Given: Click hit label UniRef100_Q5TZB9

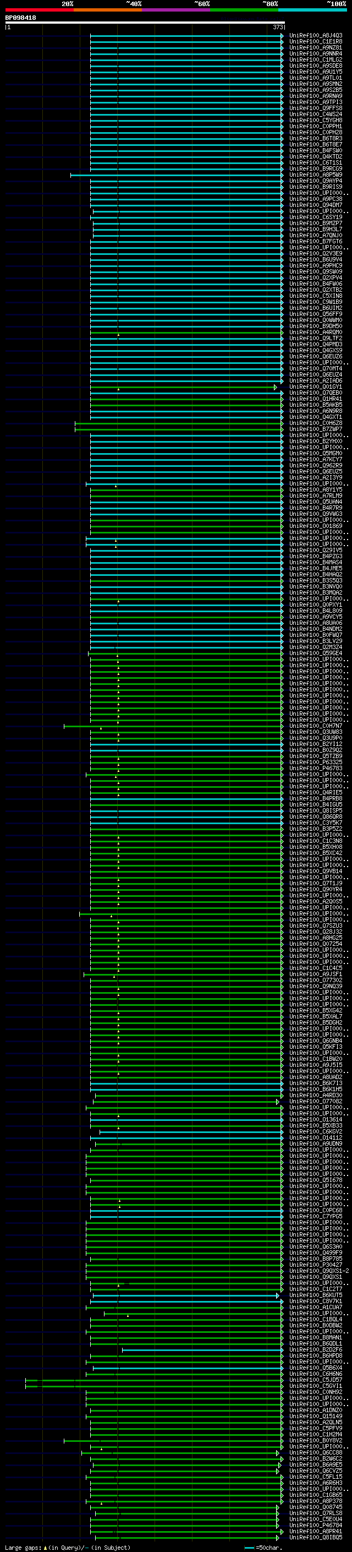Looking at the screenshot, I should pyautogui.click(x=316, y=756).
